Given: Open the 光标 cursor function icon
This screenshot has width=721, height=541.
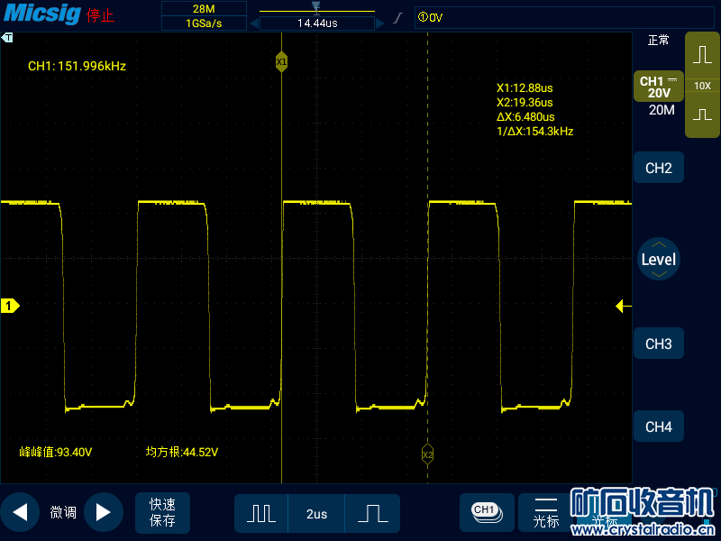Looking at the screenshot, I should pos(546,512).
